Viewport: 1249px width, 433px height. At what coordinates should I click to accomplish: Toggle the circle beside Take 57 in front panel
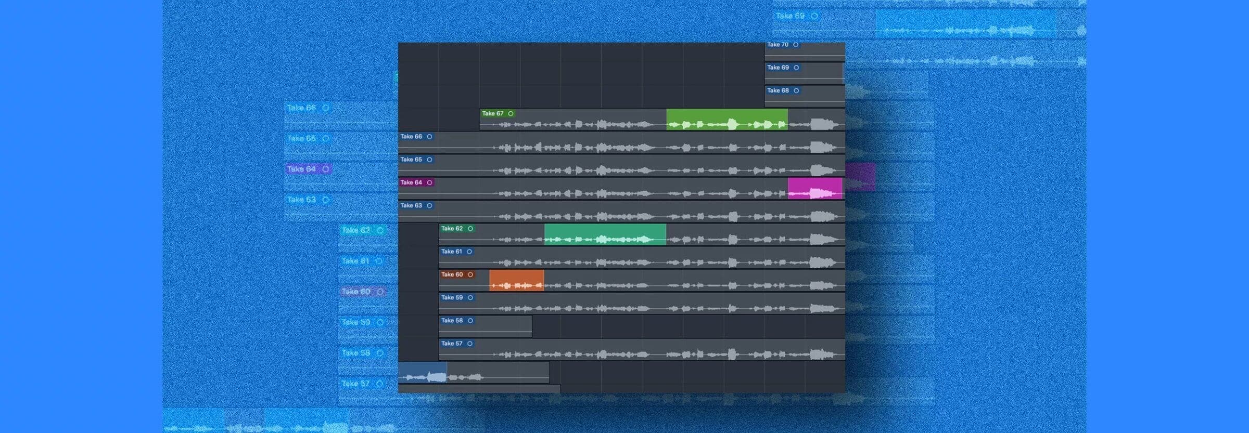pyautogui.click(x=469, y=344)
